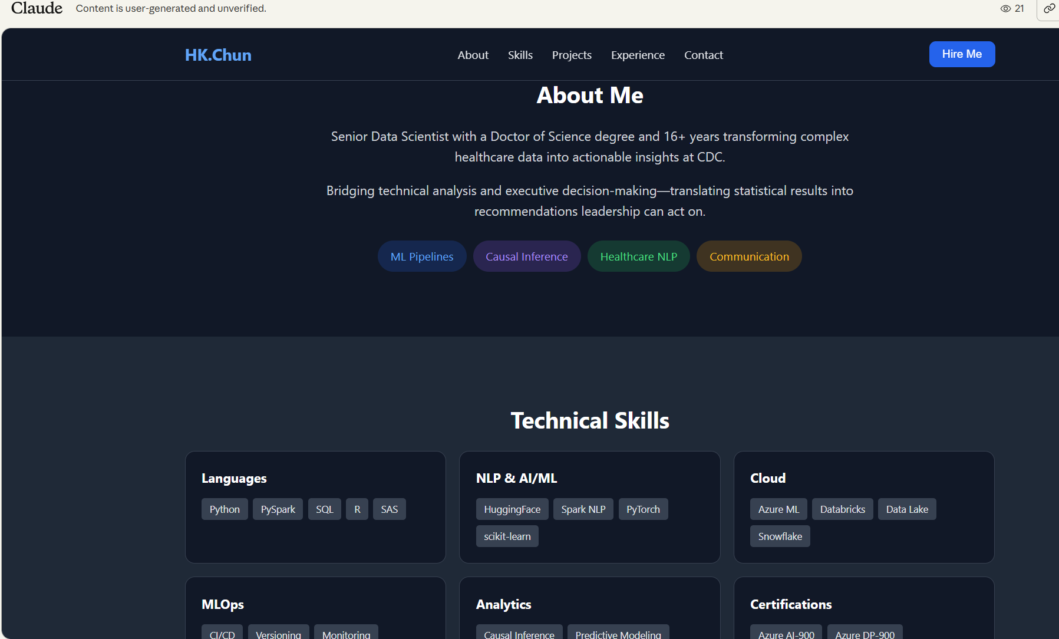Click the Technical Skills heading
The width and height of the screenshot is (1059, 639).
pyautogui.click(x=590, y=421)
